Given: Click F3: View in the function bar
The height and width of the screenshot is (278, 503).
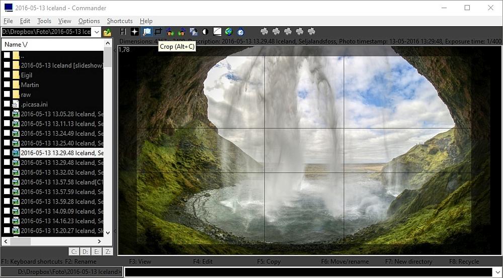Looking at the screenshot, I should pos(140,261).
